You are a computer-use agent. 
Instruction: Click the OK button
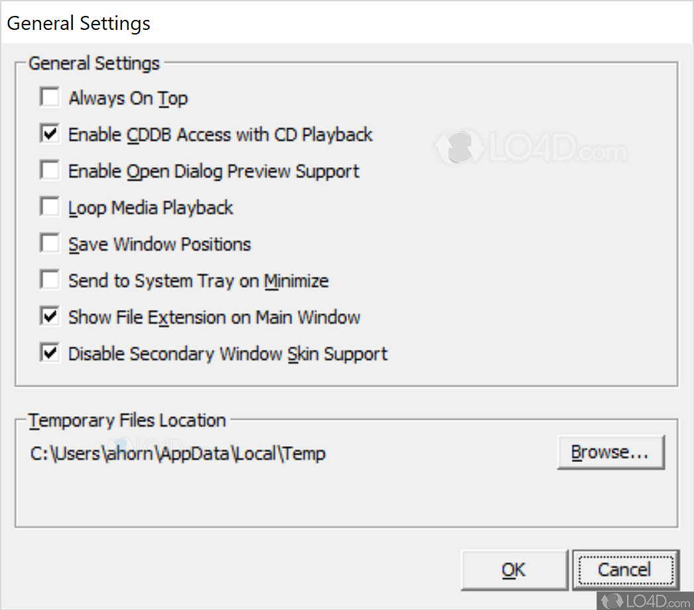click(514, 569)
